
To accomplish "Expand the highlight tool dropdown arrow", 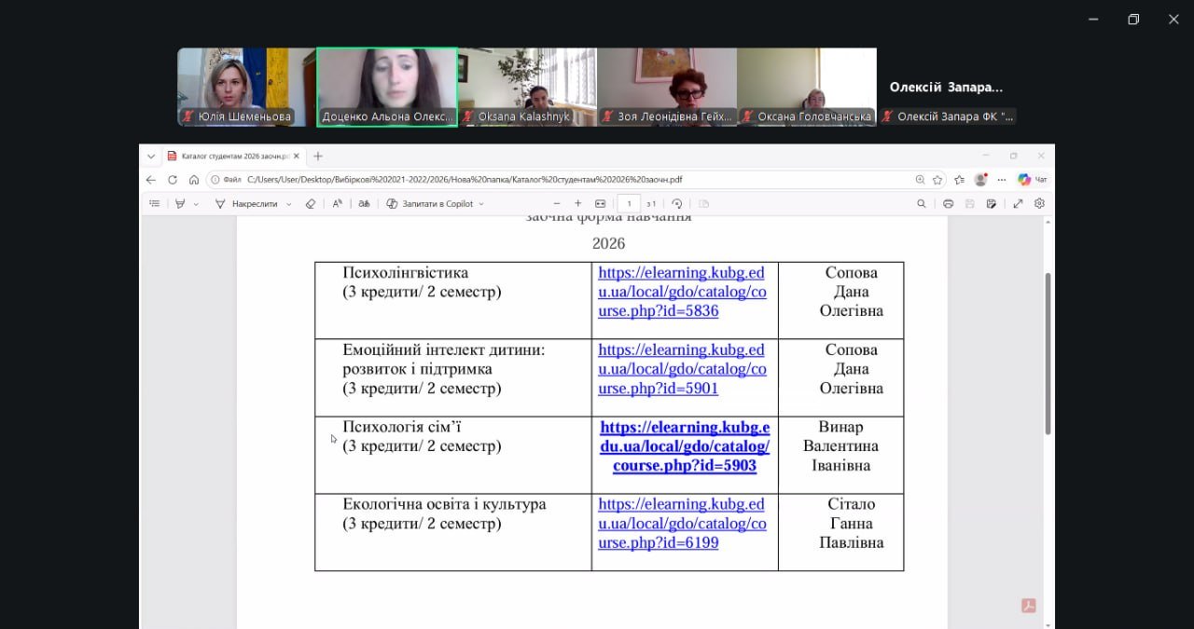I will coord(196,204).
